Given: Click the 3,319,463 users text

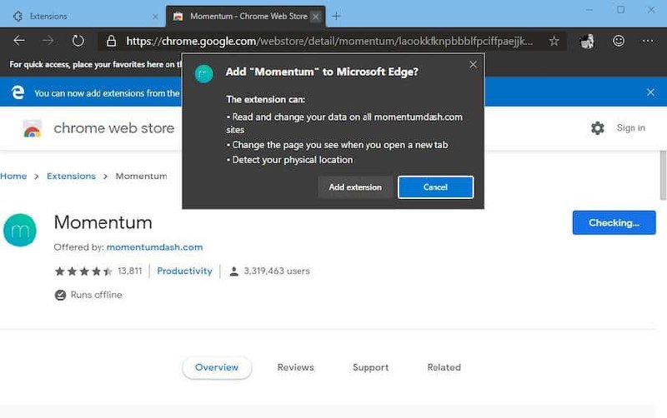Looking at the screenshot, I should tap(277, 271).
